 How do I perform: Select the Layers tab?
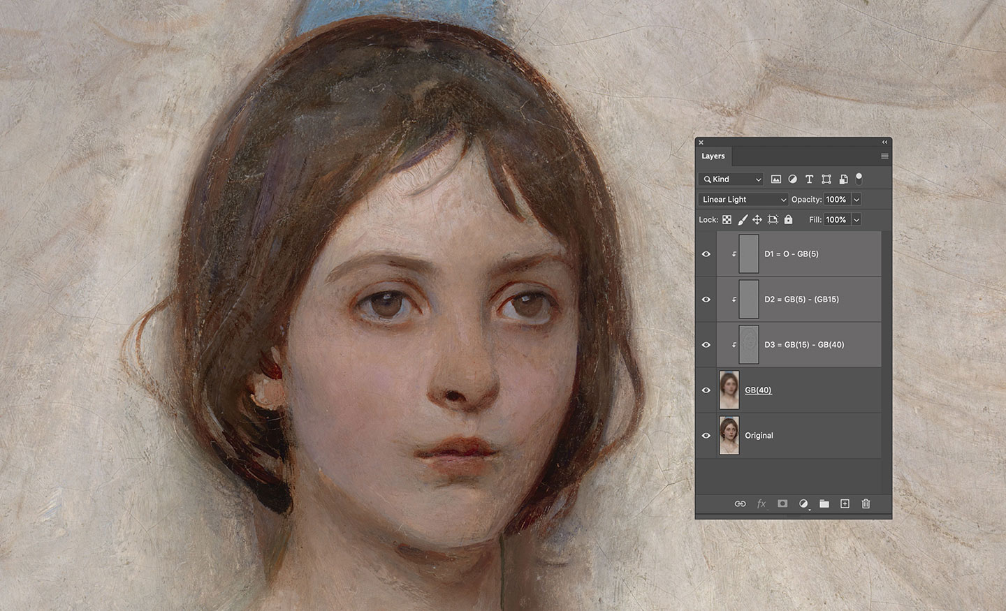[713, 156]
